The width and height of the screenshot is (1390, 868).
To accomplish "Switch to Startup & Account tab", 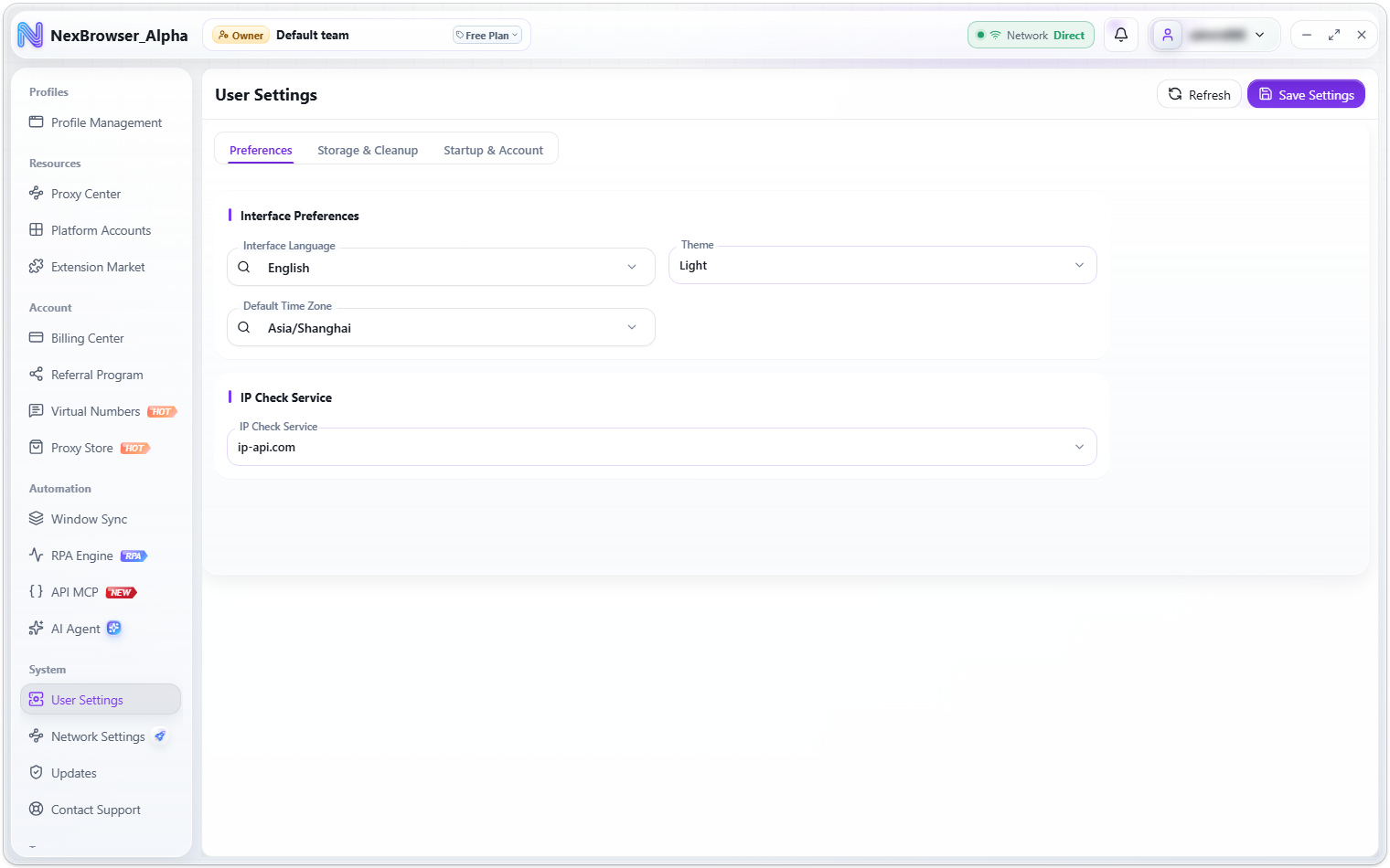I will coord(493,150).
